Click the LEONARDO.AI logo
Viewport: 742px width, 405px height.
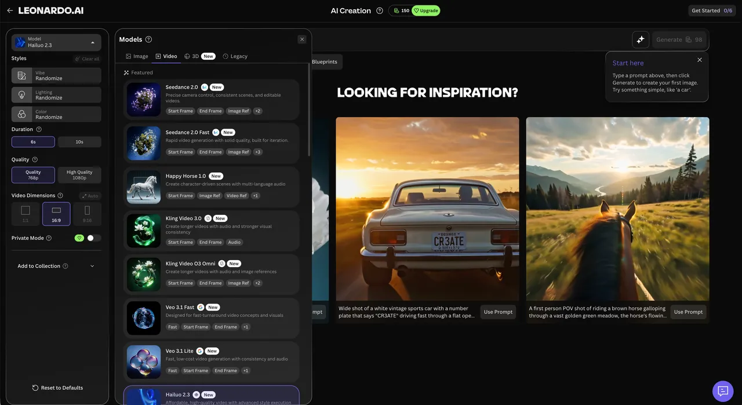51,10
